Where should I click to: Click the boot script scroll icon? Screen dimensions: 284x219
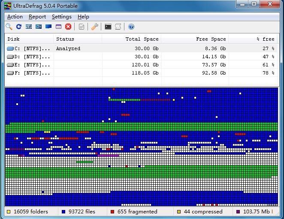[x=118, y=27]
